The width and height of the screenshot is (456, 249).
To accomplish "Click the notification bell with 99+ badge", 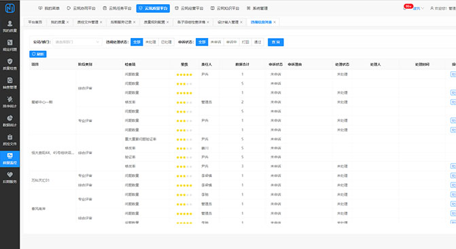I will [x=407, y=7].
